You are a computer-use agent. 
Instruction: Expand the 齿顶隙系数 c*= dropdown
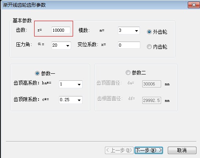point(71,100)
